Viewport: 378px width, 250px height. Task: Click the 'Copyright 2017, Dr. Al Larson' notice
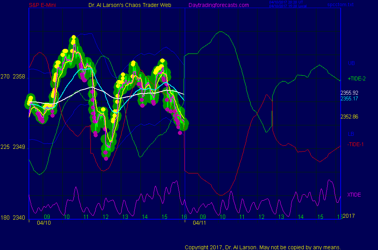[263, 247]
